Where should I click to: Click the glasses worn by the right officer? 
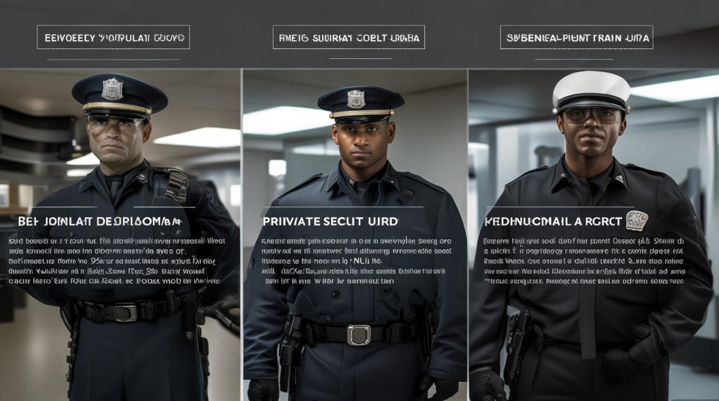(x=591, y=115)
